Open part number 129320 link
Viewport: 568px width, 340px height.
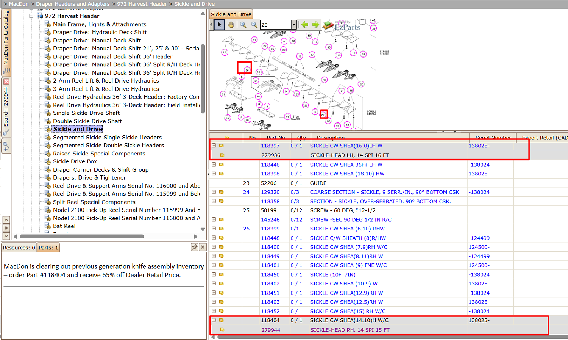tap(270, 192)
